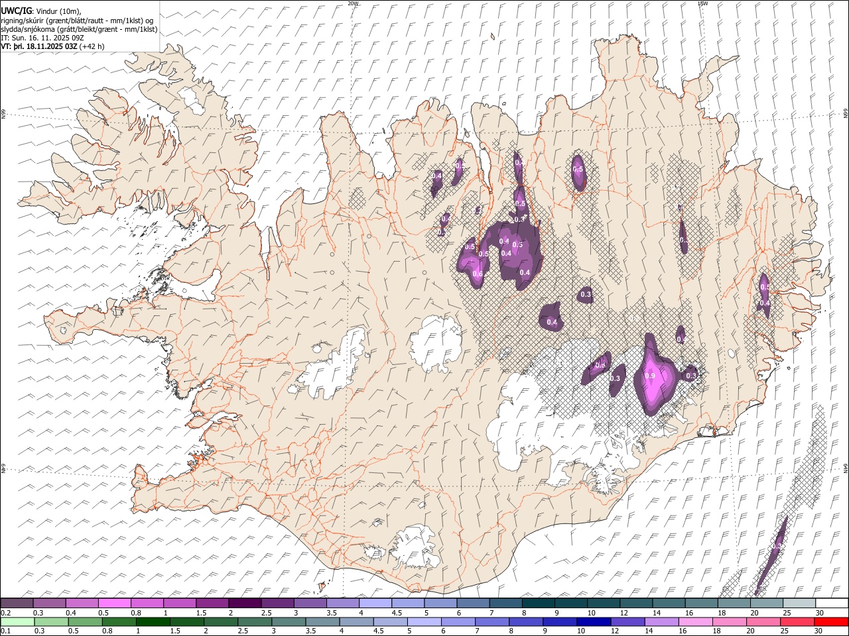Click the darkest purple swatch labeled 2, upper scale
The height and width of the screenshot is (636, 849).
[245, 603]
